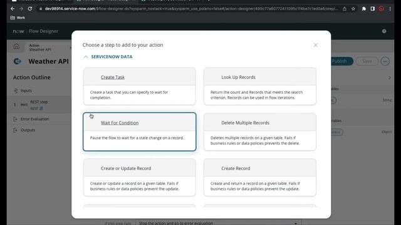This screenshot has height=225, width=401.
Task: Collapse the ServiceNow Data section
Action: [x=86, y=57]
